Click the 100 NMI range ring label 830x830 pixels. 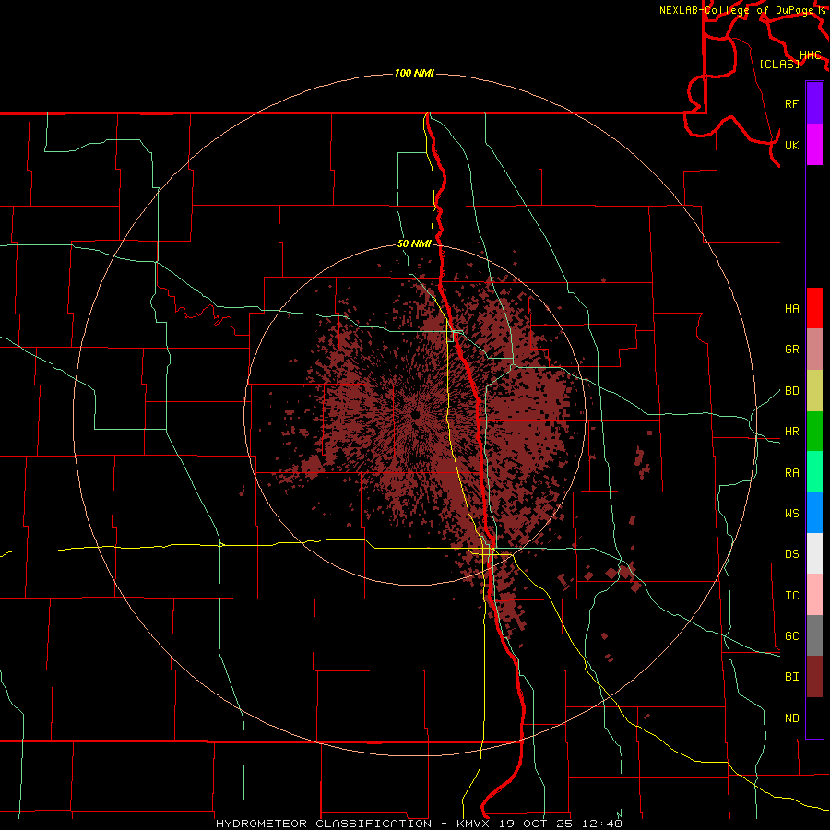click(x=414, y=73)
